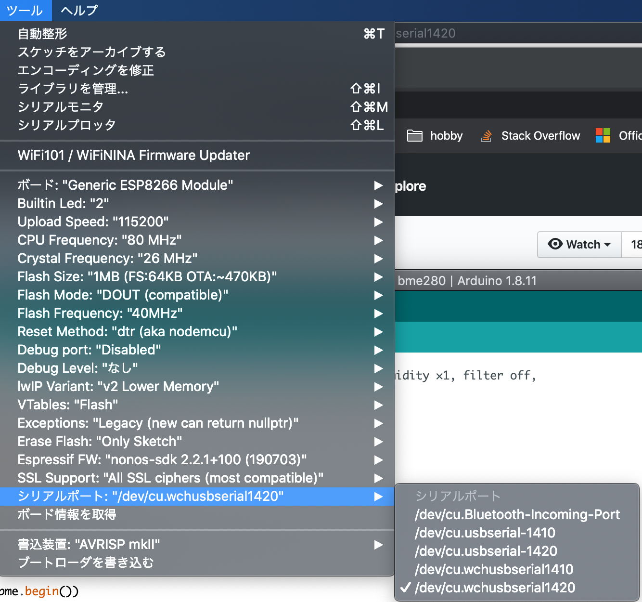Run 自動整形 auto format command
The image size is (642, 602).
pyautogui.click(x=42, y=34)
